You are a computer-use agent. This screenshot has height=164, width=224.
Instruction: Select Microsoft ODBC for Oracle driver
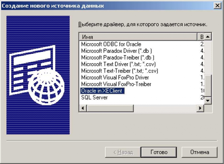pos(111,44)
